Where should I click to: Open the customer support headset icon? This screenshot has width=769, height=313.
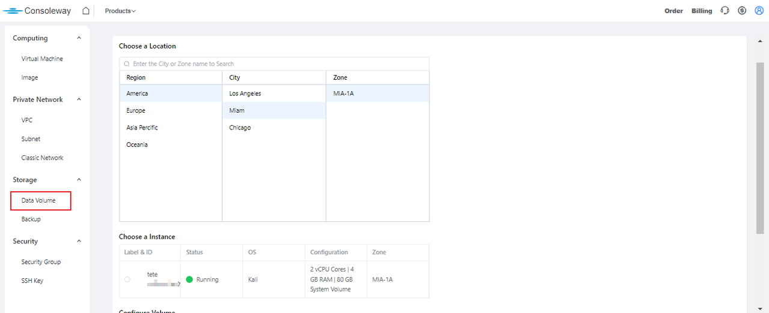[725, 11]
